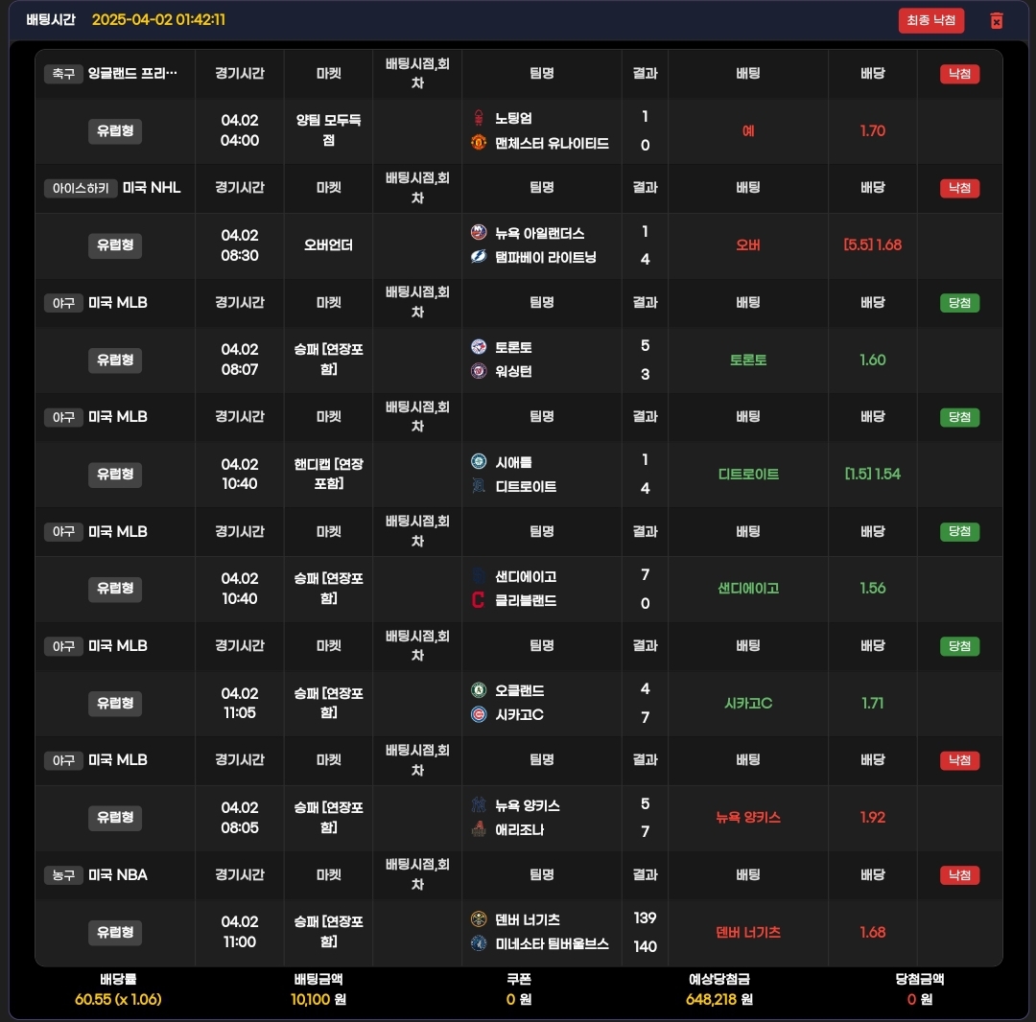Click the Cleveland team logo icon

479,600
